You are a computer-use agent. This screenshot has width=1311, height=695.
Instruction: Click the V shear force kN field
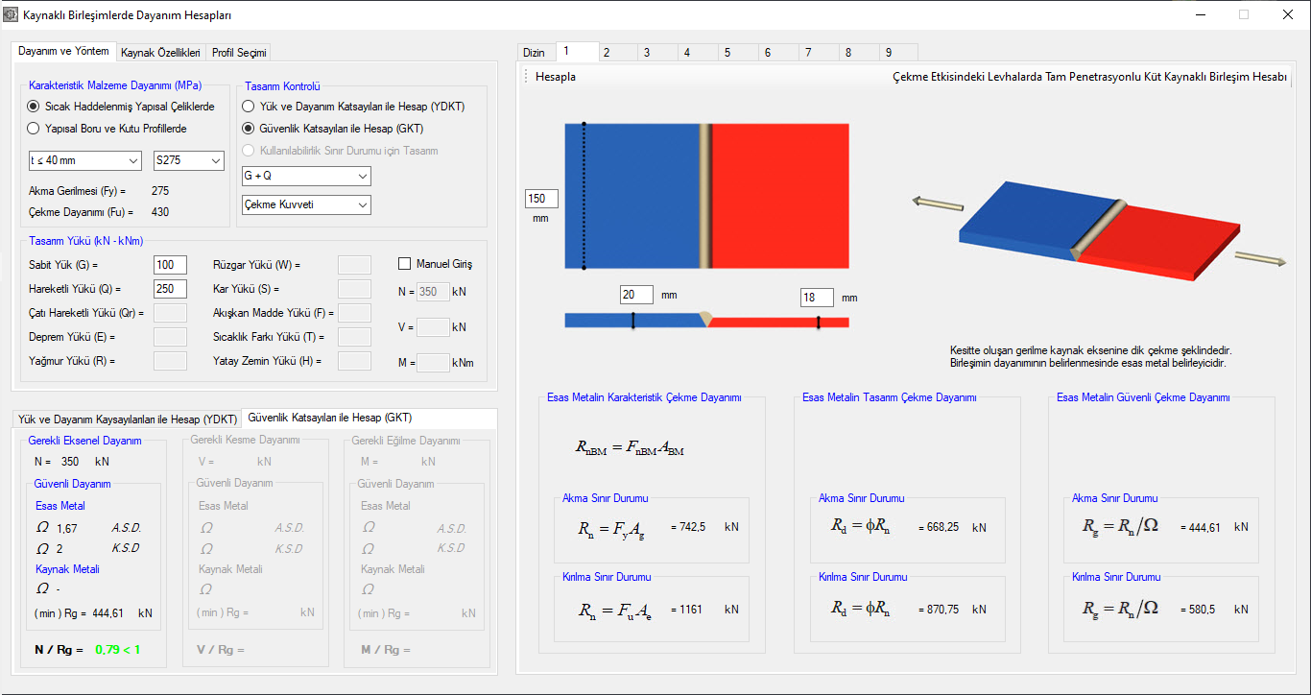pos(434,326)
